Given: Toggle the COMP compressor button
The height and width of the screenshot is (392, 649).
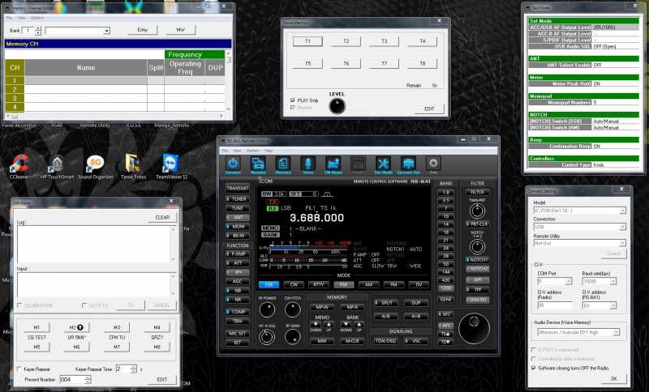Looking at the screenshot, I should click(x=238, y=312).
